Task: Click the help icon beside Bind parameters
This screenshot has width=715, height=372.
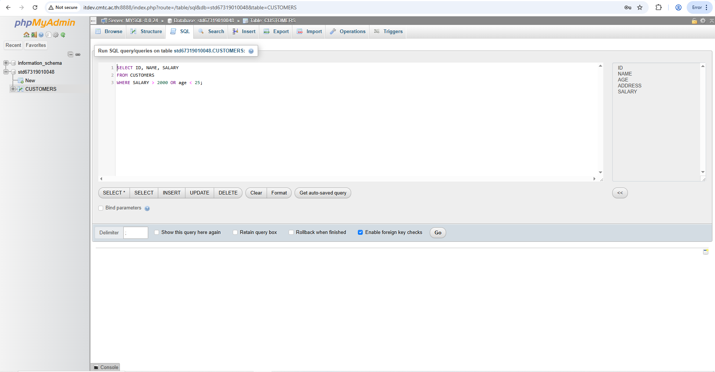Action: click(x=147, y=208)
